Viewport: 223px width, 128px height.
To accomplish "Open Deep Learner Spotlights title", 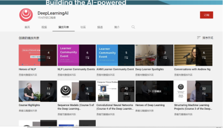I will click(150, 69).
